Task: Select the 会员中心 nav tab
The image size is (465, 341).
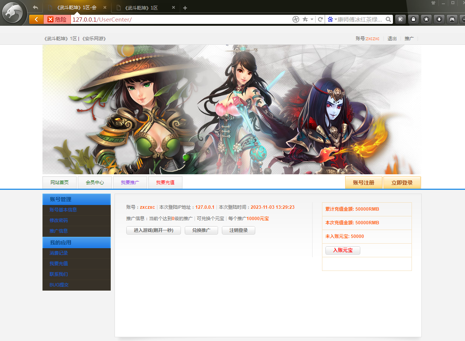Action: pos(95,182)
